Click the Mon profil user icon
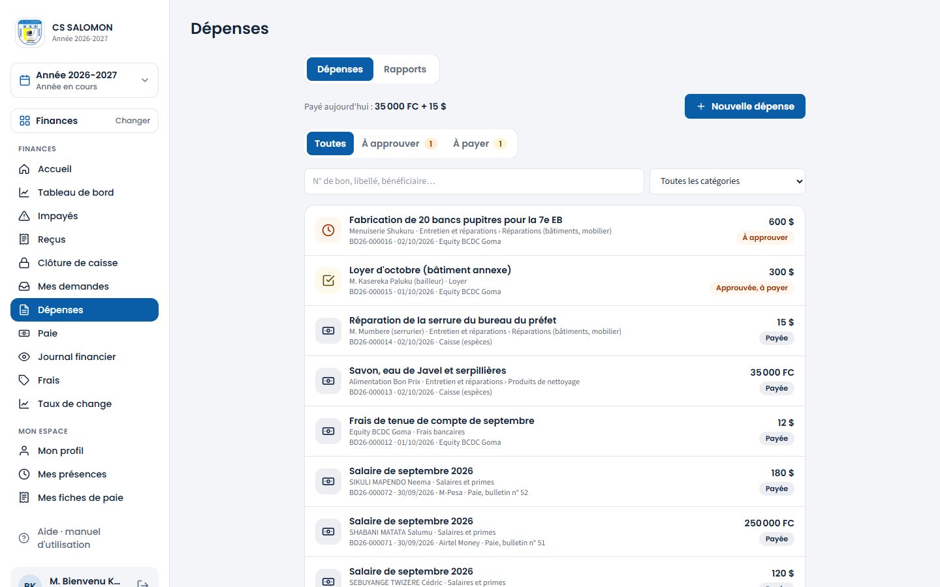This screenshot has width=940, height=587. [x=24, y=451]
